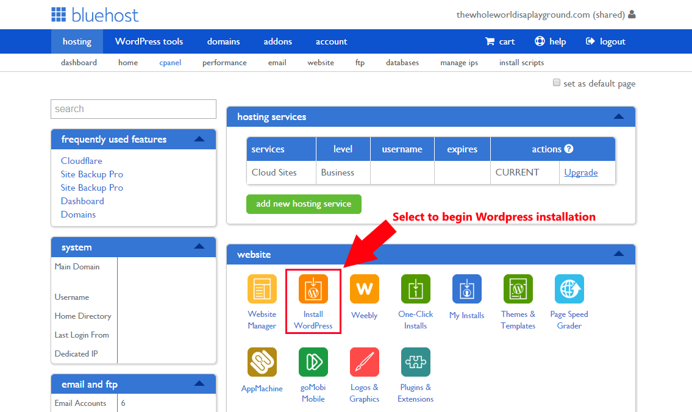Open the first Site Backup Pro link
This screenshot has width=692, height=412.
(92, 174)
